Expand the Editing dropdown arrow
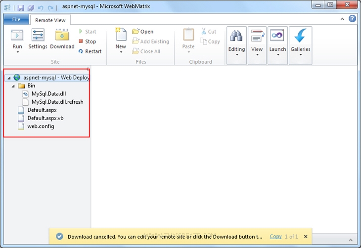Screen dimensions: 361x248 tap(237, 55)
